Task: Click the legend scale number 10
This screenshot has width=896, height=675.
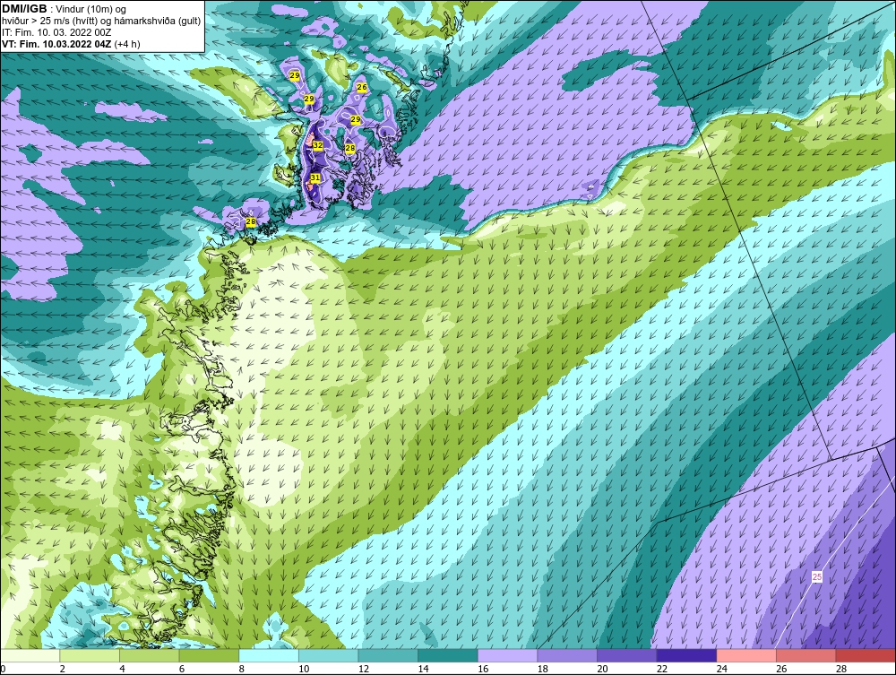Action: pyautogui.click(x=304, y=669)
